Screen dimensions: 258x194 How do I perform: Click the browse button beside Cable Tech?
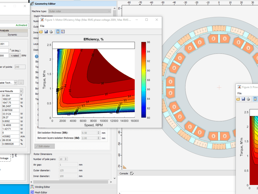click(21, 82)
